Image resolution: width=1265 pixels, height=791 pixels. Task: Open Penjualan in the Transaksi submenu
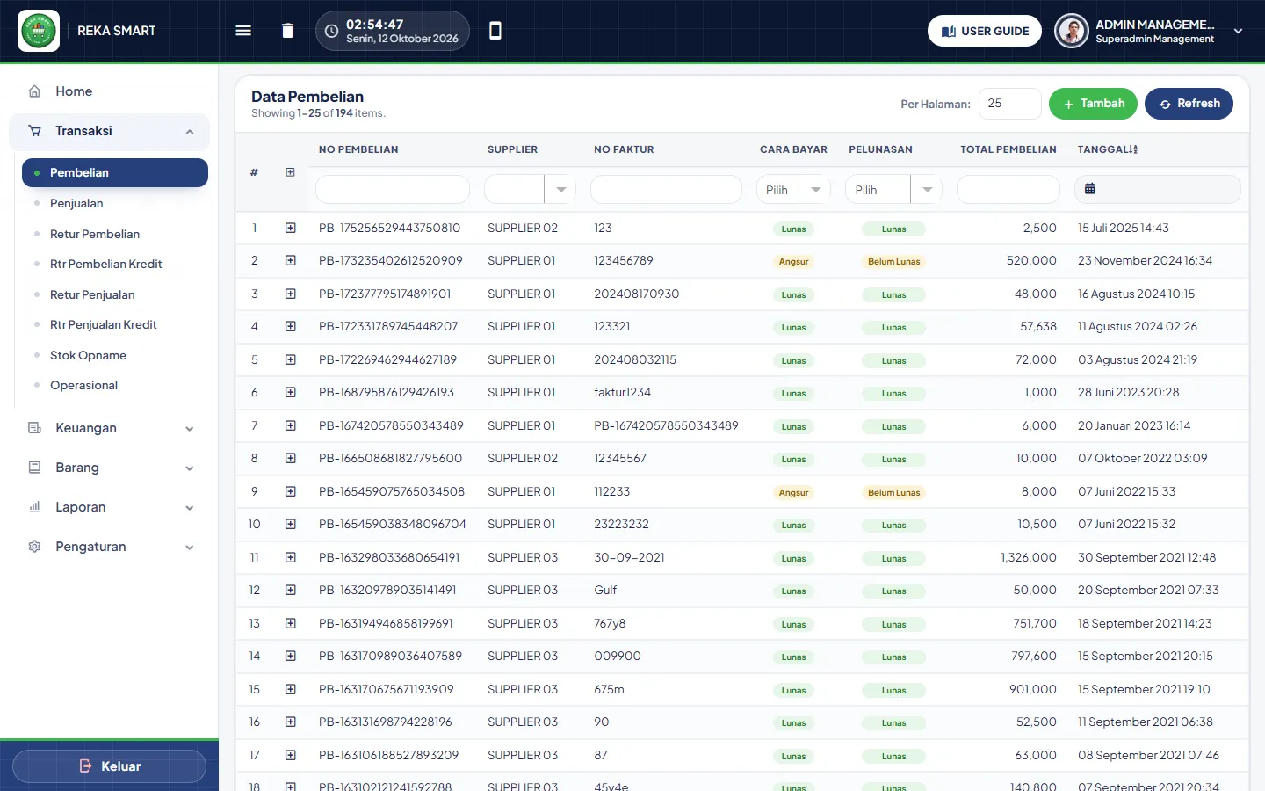click(x=76, y=203)
